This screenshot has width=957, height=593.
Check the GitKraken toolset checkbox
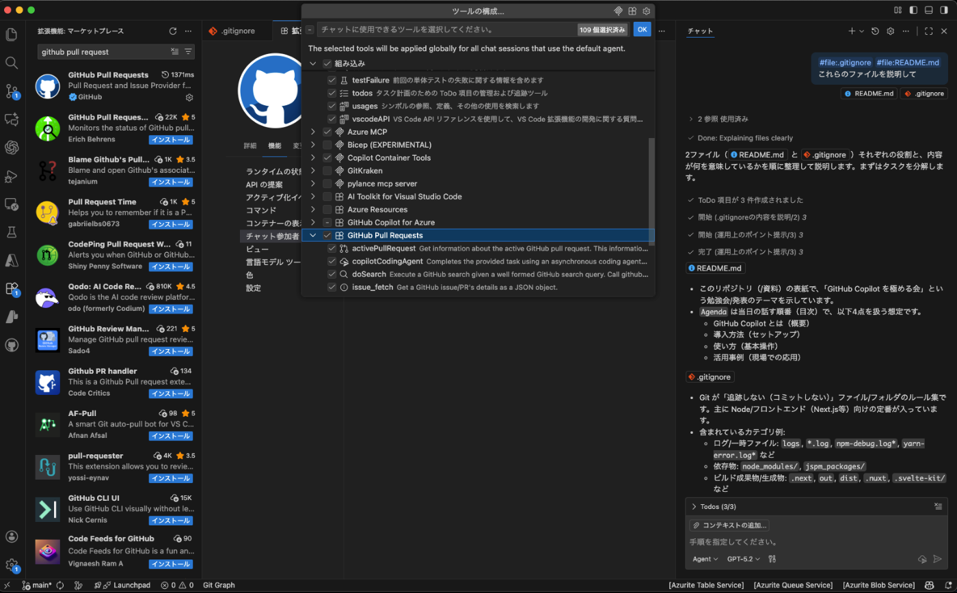(327, 171)
